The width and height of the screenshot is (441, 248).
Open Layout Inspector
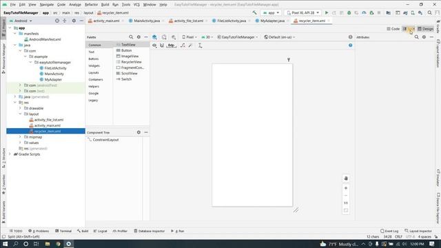[x=418, y=231]
